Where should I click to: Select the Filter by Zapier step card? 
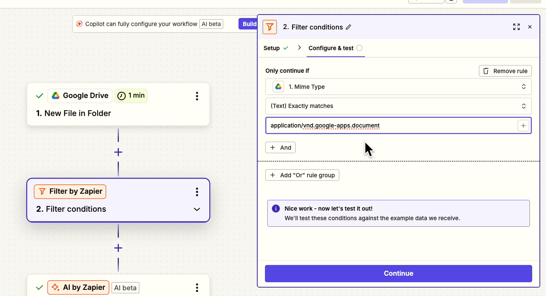point(118,200)
